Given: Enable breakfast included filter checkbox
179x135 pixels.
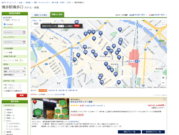Looking at the screenshot, I should coord(5,110).
